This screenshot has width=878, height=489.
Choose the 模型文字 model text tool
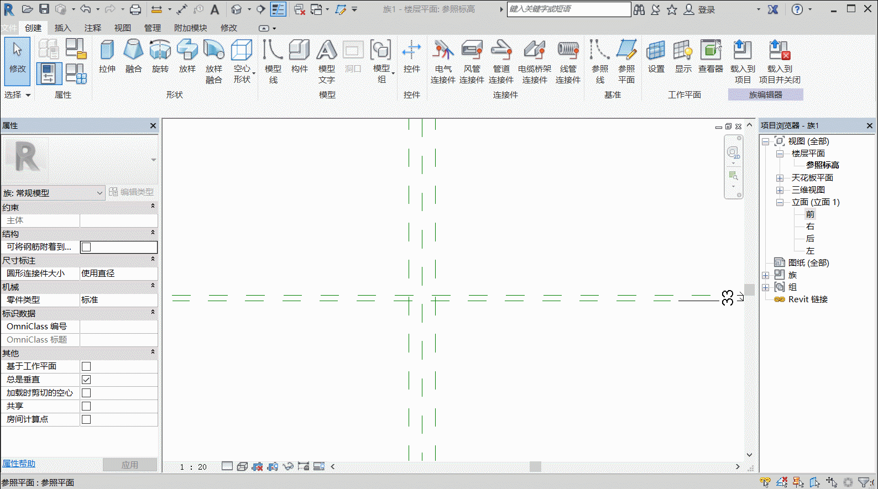tap(326, 61)
